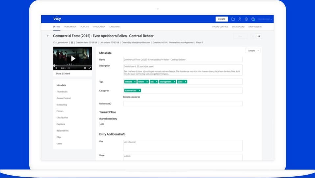Select Metadata in the side menu
Image resolution: width=315 pixels, height=178 pixels.
(61, 85)
